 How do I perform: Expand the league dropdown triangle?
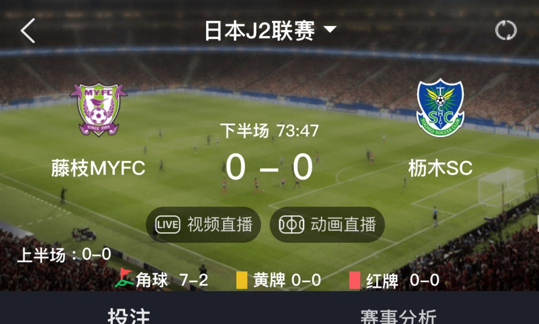330,29
